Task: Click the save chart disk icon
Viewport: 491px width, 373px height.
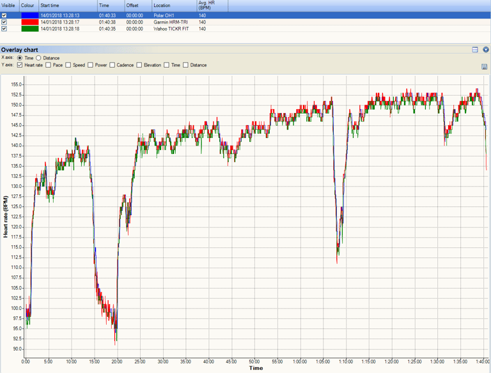Action: coord(485,66)
